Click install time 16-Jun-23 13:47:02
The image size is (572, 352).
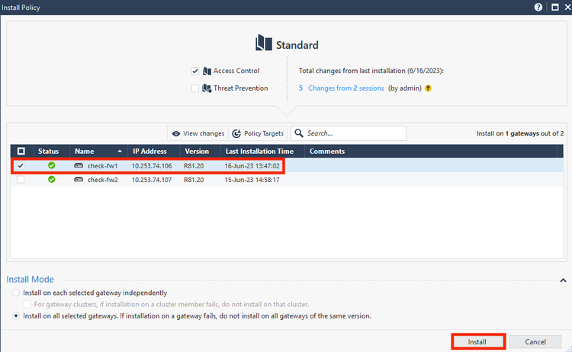[x=252, y=166]
